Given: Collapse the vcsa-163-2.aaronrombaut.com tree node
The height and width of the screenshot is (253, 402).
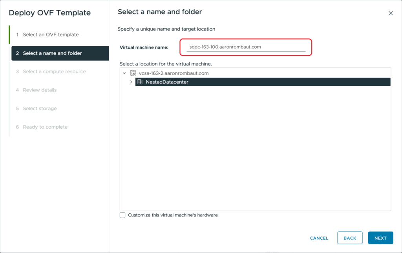Looking at the screenshot, I should coord(124,73).
